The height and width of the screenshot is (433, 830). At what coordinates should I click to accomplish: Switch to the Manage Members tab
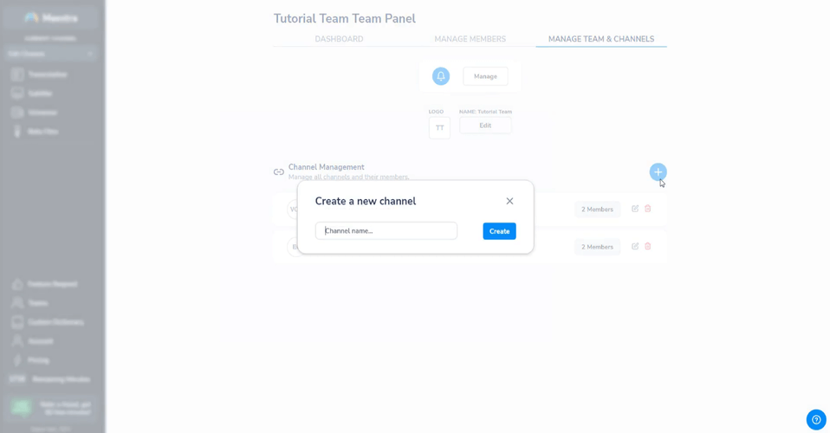click(x=470, y=39)
